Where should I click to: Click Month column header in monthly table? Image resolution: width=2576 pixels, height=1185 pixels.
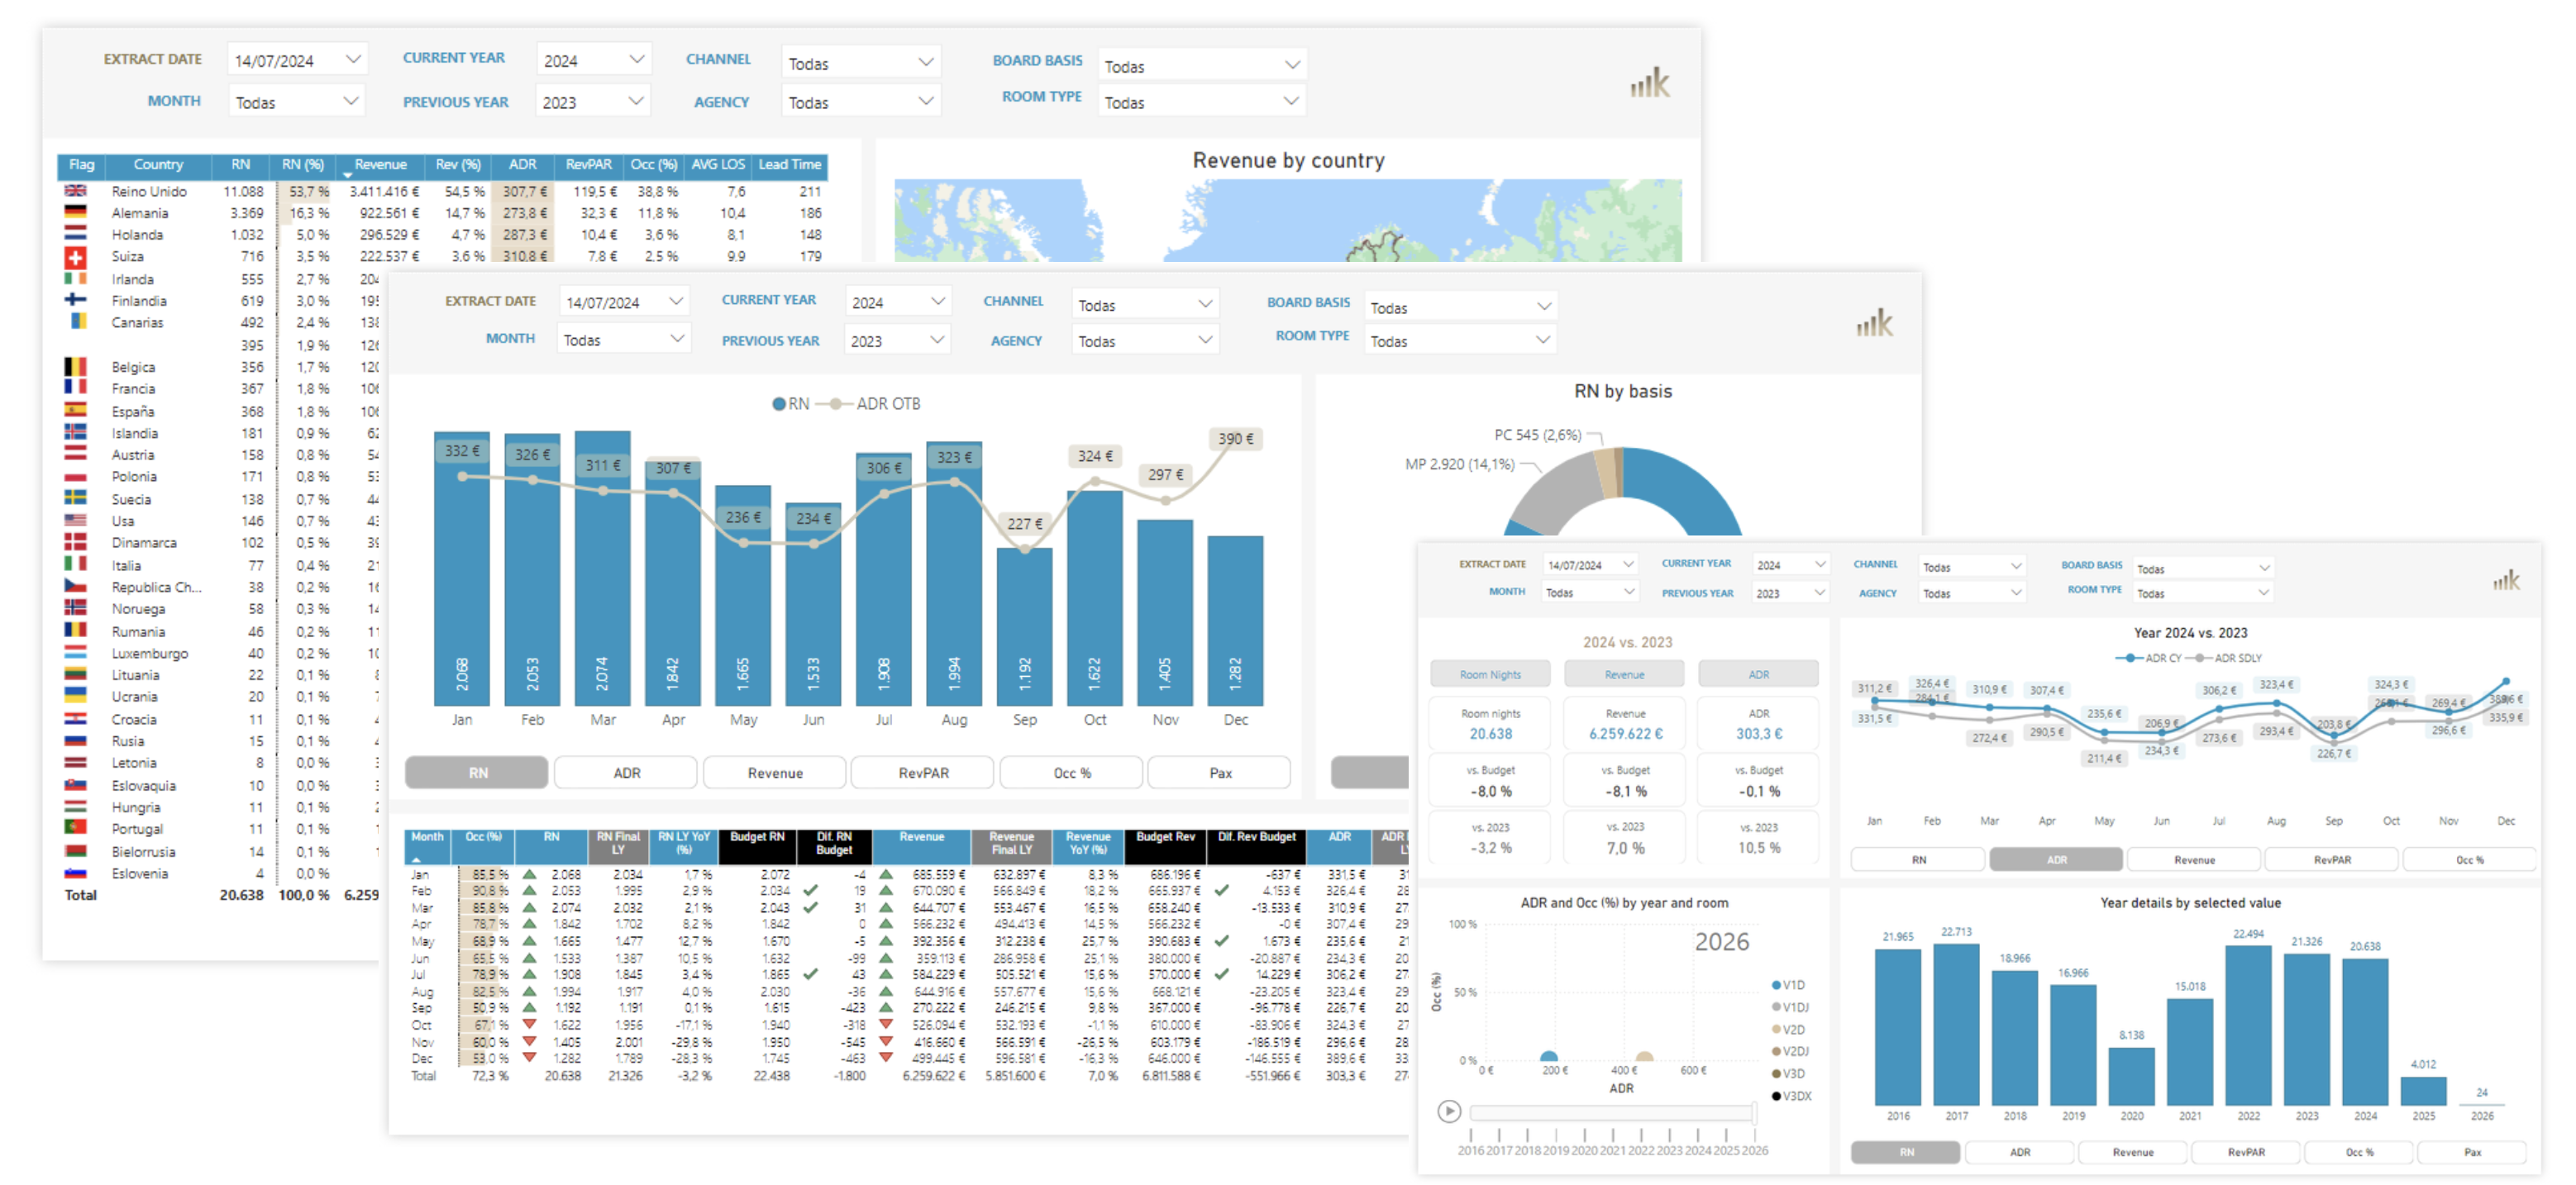(427, 845)
